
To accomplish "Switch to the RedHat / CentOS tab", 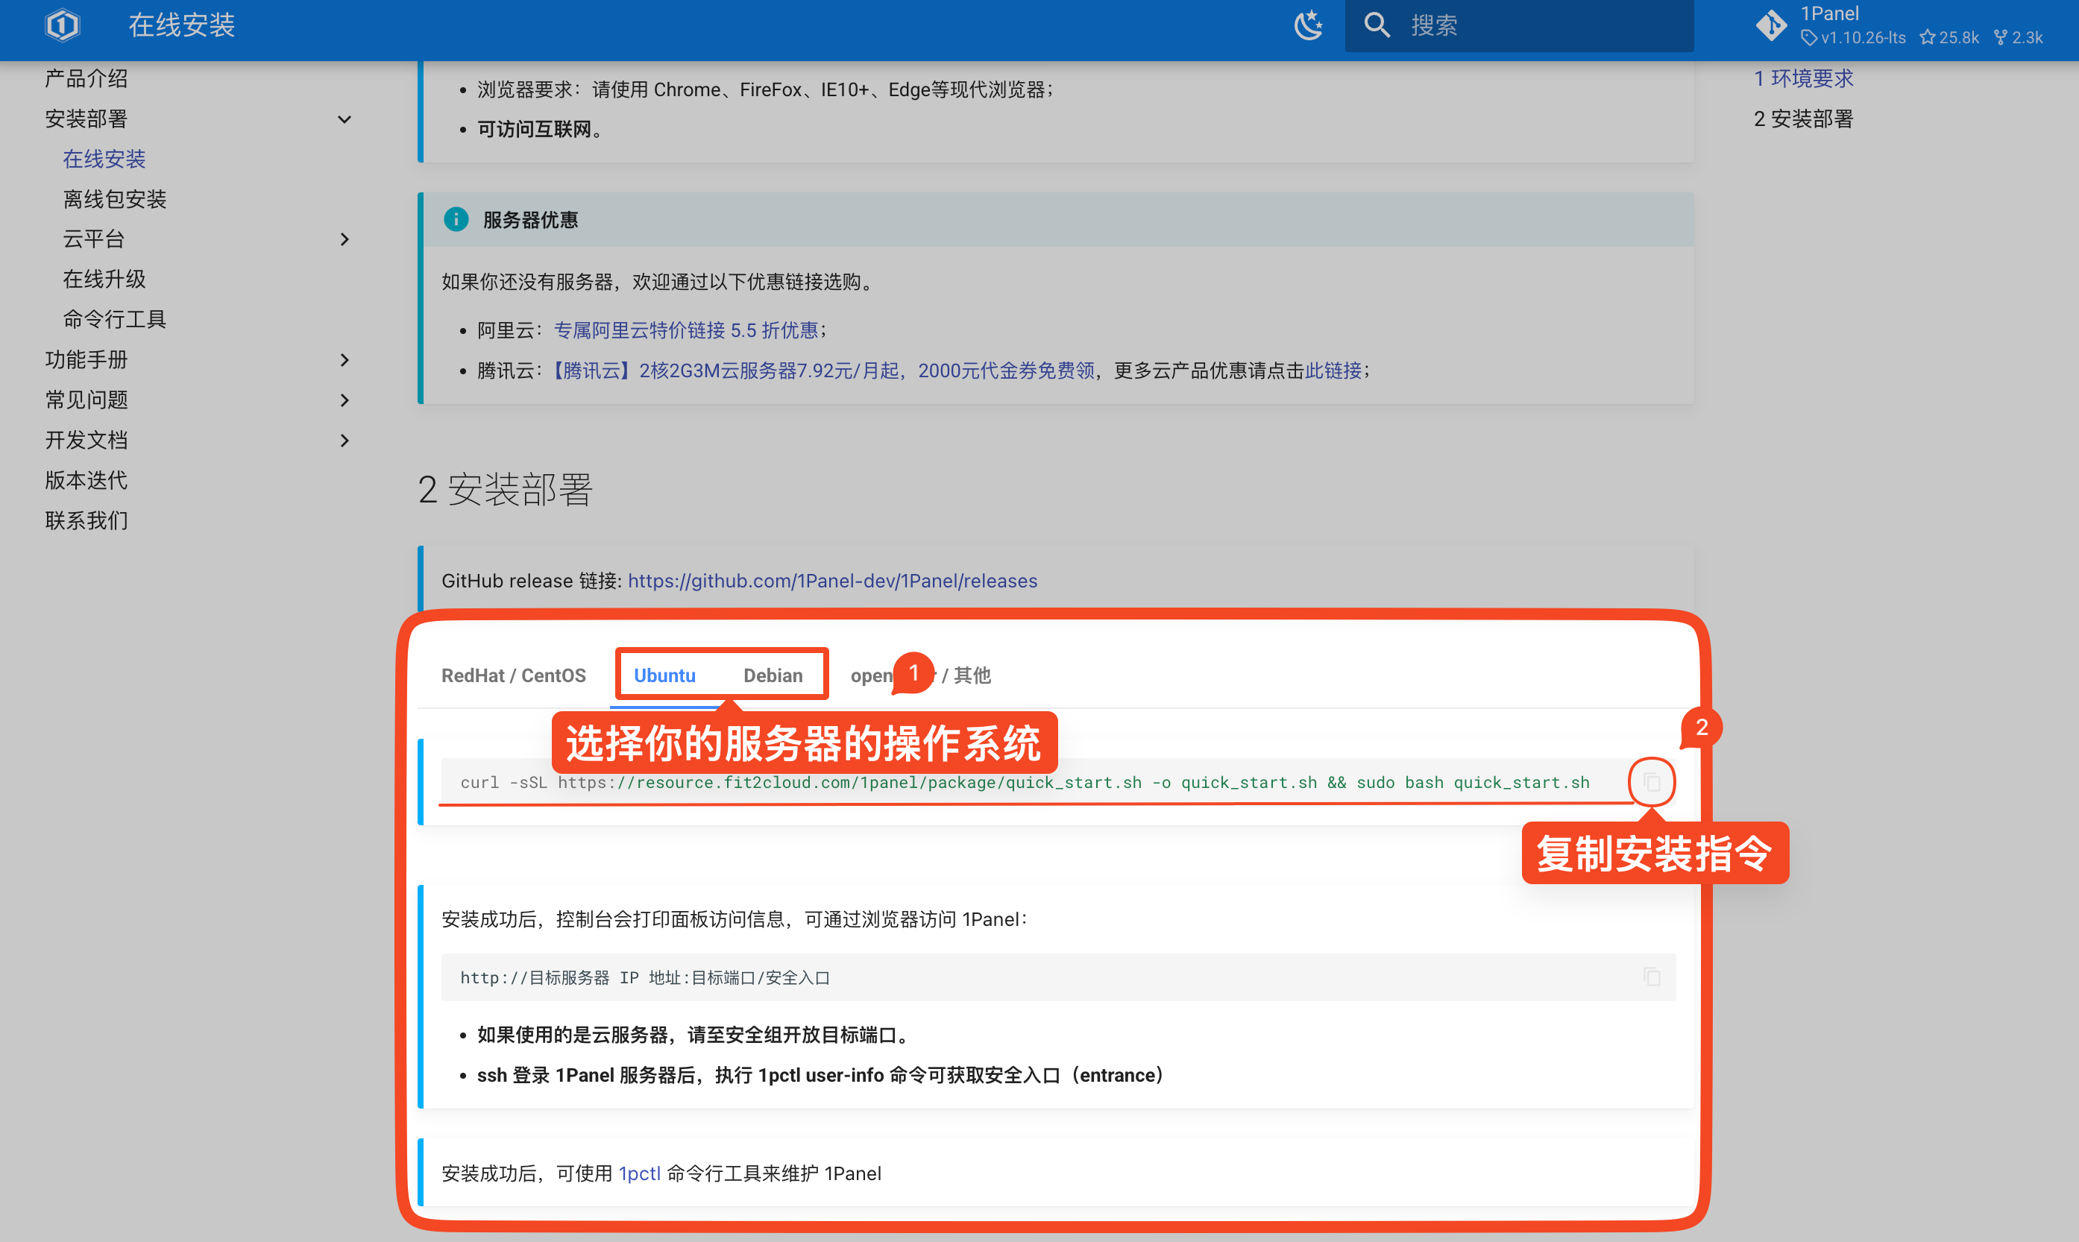I will (x=513, y=675).
